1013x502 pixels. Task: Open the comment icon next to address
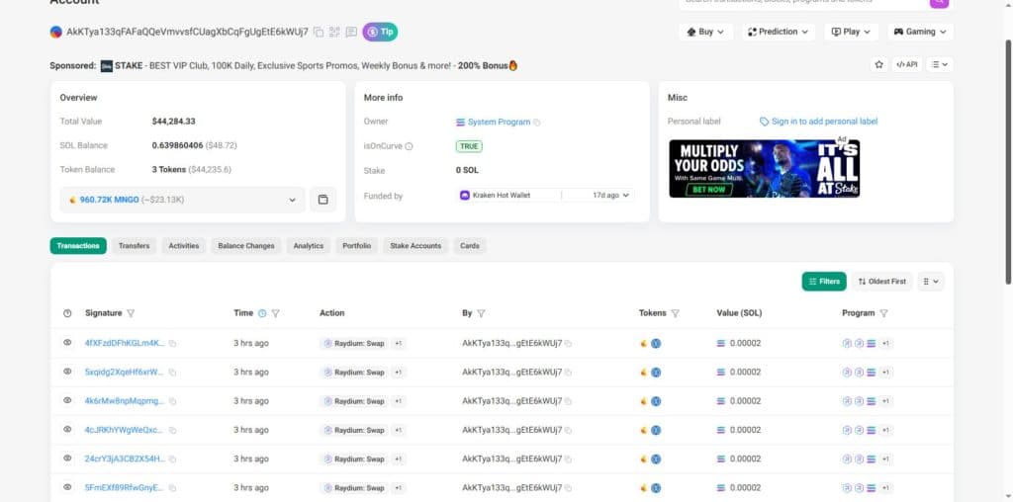point(351,32)
